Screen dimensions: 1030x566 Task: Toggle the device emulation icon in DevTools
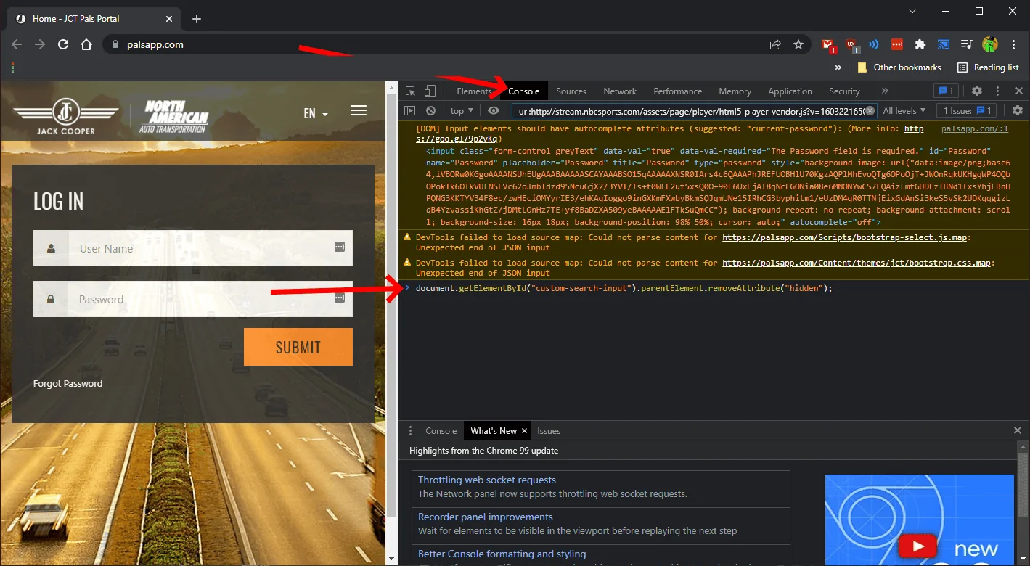(428, 91)
